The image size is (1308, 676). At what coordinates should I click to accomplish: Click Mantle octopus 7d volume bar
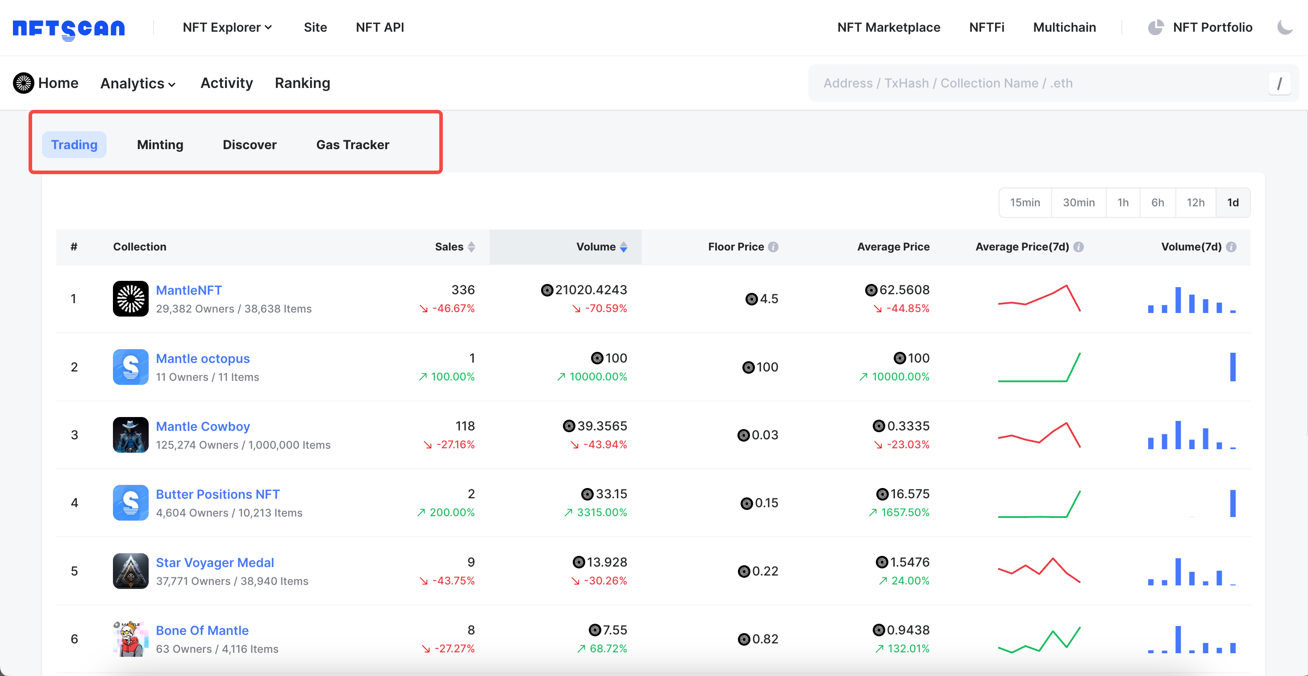point(1233,367)
